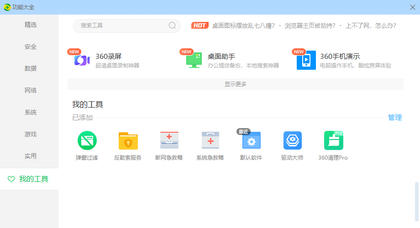Click the 360录屏 recorder icon
420x228 pixels.
coord(82,60)
